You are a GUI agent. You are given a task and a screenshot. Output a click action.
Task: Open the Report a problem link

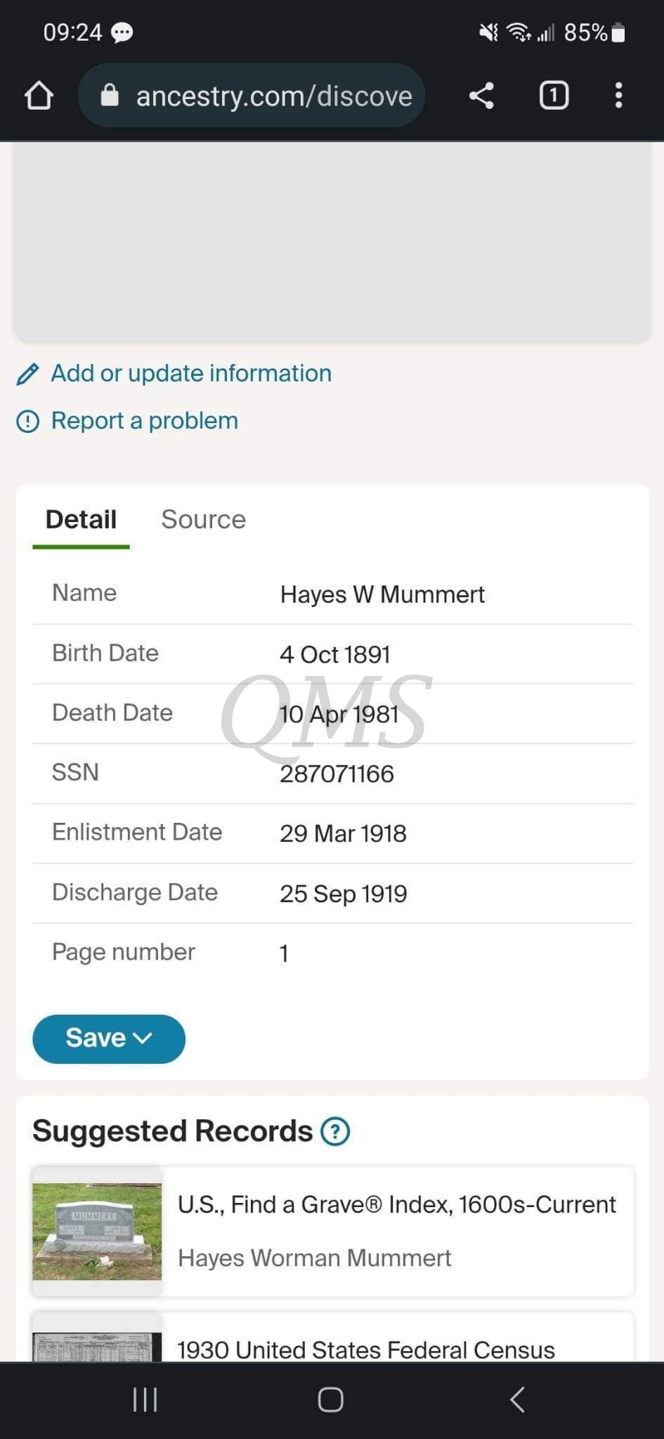click(145, 420)
